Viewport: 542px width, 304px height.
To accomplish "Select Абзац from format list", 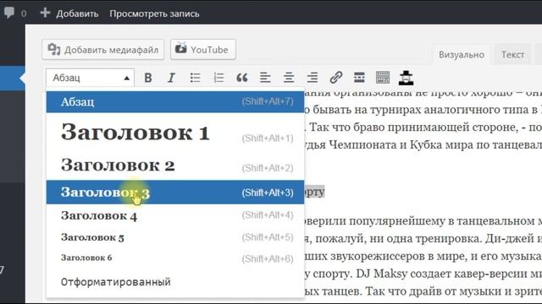I will (x=175, y=101).
